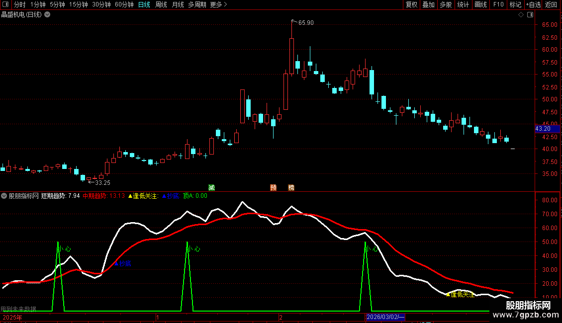Screen dimensions: 562x323
Task: Click the orange 预 marker icon
Action: (273, 187)
